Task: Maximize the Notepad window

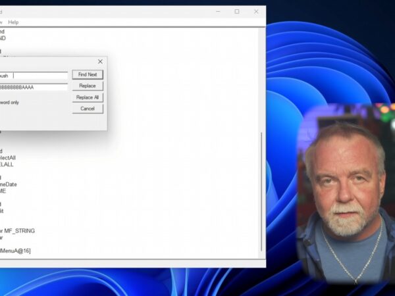Action: (237, 12)
